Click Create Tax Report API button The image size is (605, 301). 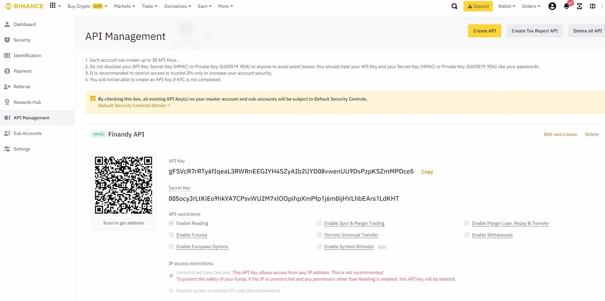(x=535, y=31)
